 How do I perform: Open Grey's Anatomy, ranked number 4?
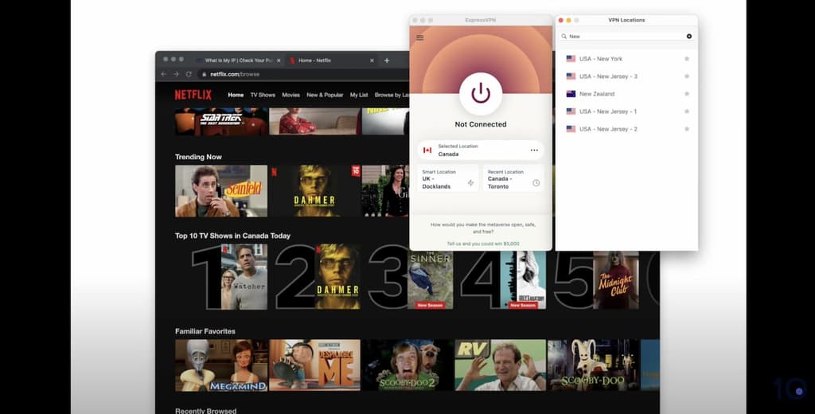tap(524, 279)
